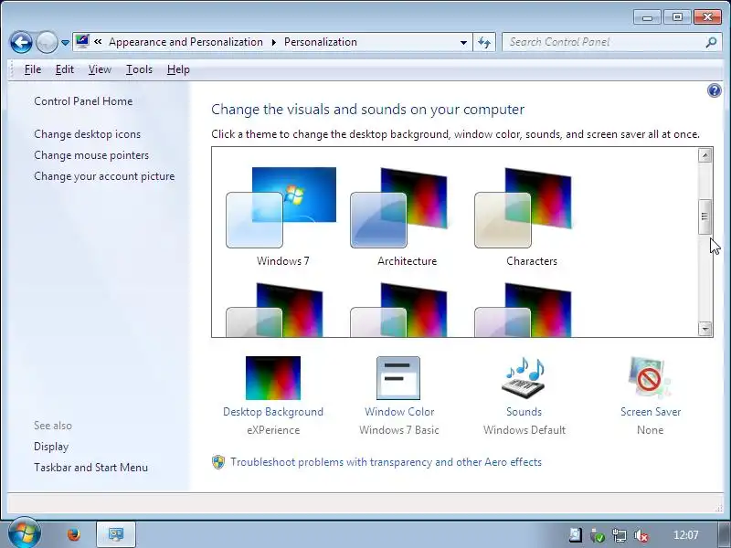Click the Personalization taskbar button
Image resolution: width=731 pixels, height=548 pixels.
(116, 534)
